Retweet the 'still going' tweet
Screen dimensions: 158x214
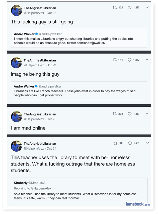(x=115, y=8)
